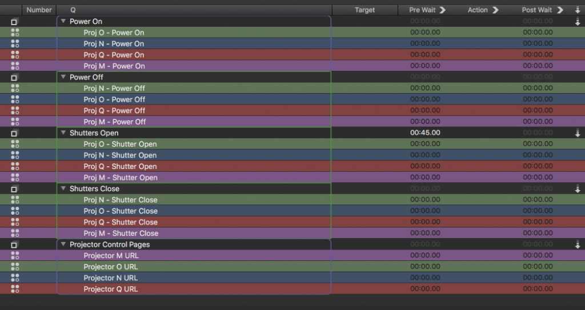The height and width of the screenshot is (310, 585).
Task: Click the Target column header
Action: (365, 10)
